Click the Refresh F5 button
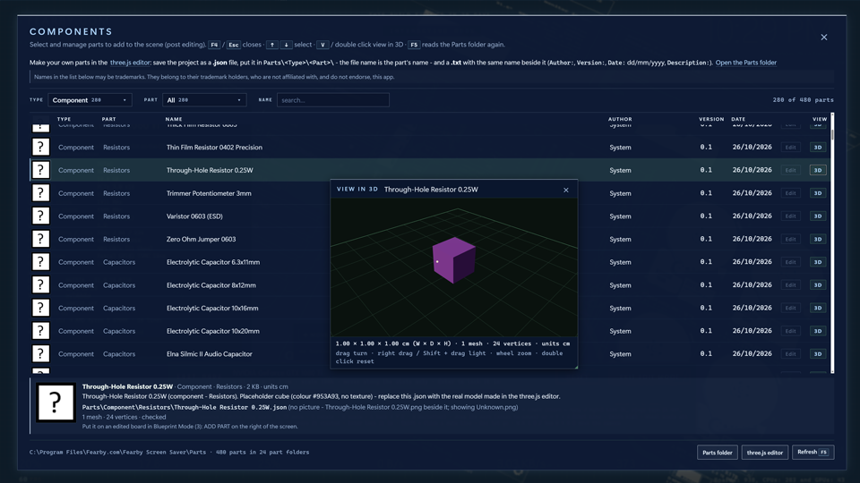860x483 pixels. tap(813, 453)
